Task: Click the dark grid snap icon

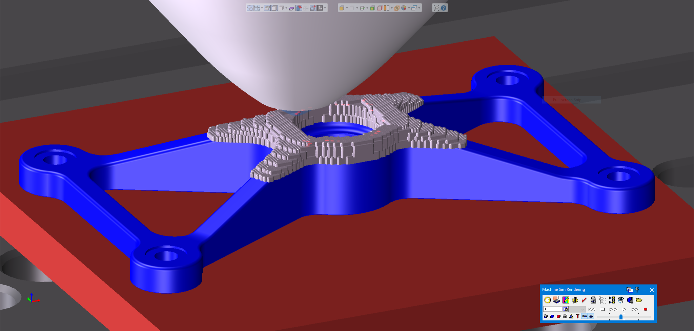Action: tap(320, 8)
